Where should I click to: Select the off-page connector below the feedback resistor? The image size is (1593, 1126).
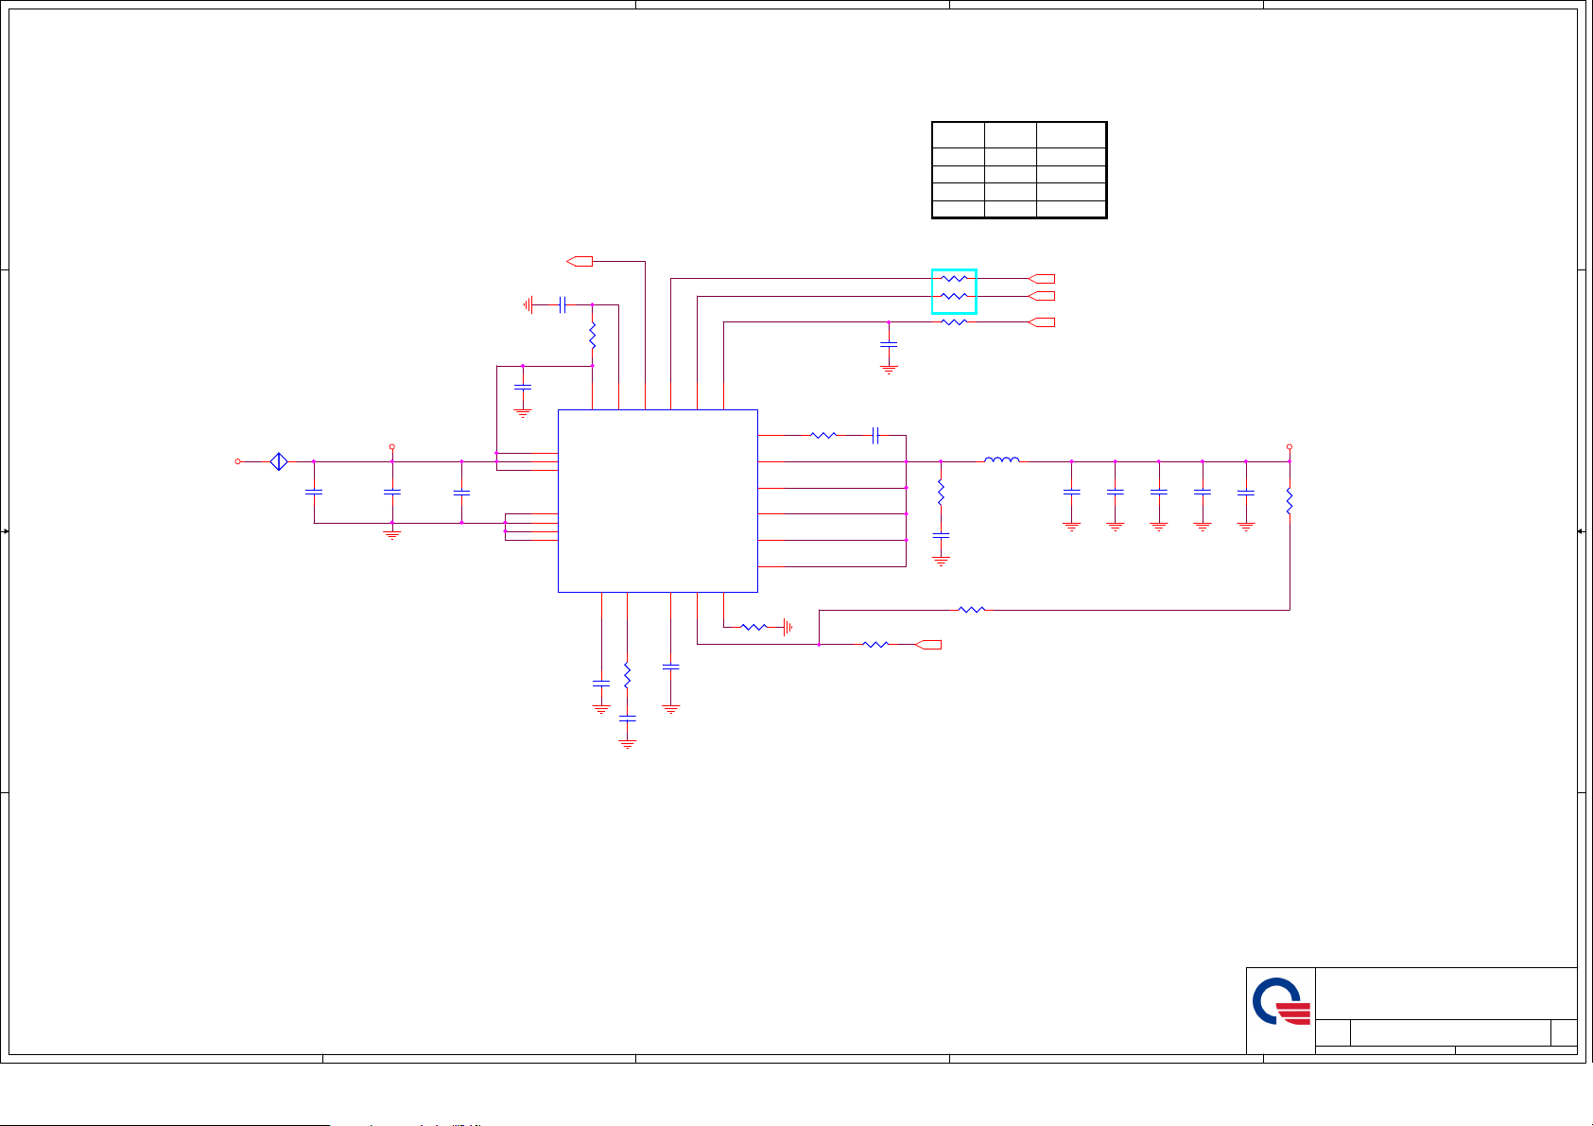pos(927,645)
